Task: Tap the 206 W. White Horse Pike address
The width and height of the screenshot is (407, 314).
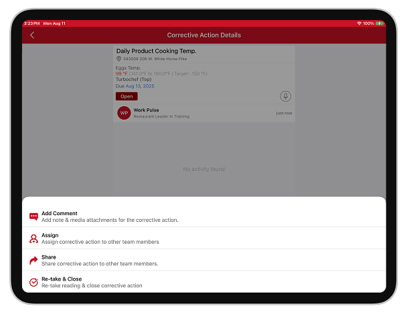Action: point(163,59)
